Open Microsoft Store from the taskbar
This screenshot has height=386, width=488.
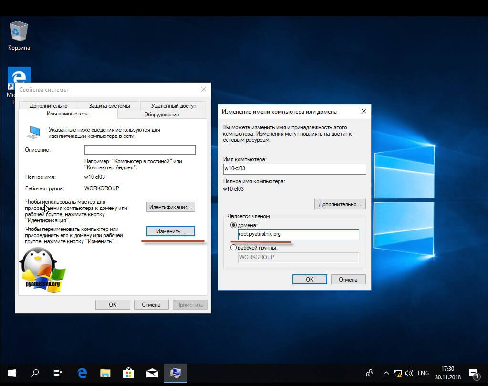pos(128,373)
